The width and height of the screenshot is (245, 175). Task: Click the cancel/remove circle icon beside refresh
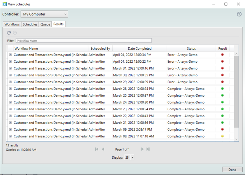click(15, 33)
